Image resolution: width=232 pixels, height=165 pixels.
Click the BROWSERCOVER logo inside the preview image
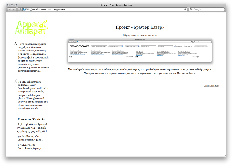click(x=80, y=46)
